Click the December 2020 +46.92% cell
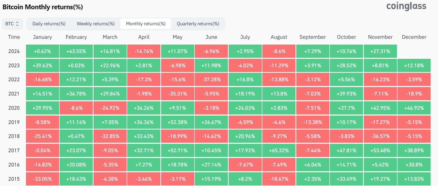The image size is (438, 186). coord(414,108)
